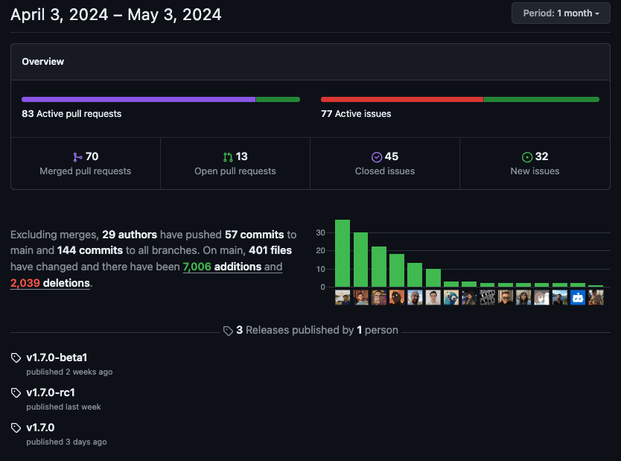Open the black-and-white film strip avatar
Viewport: 621px width, 461px height.
(487, 297)
